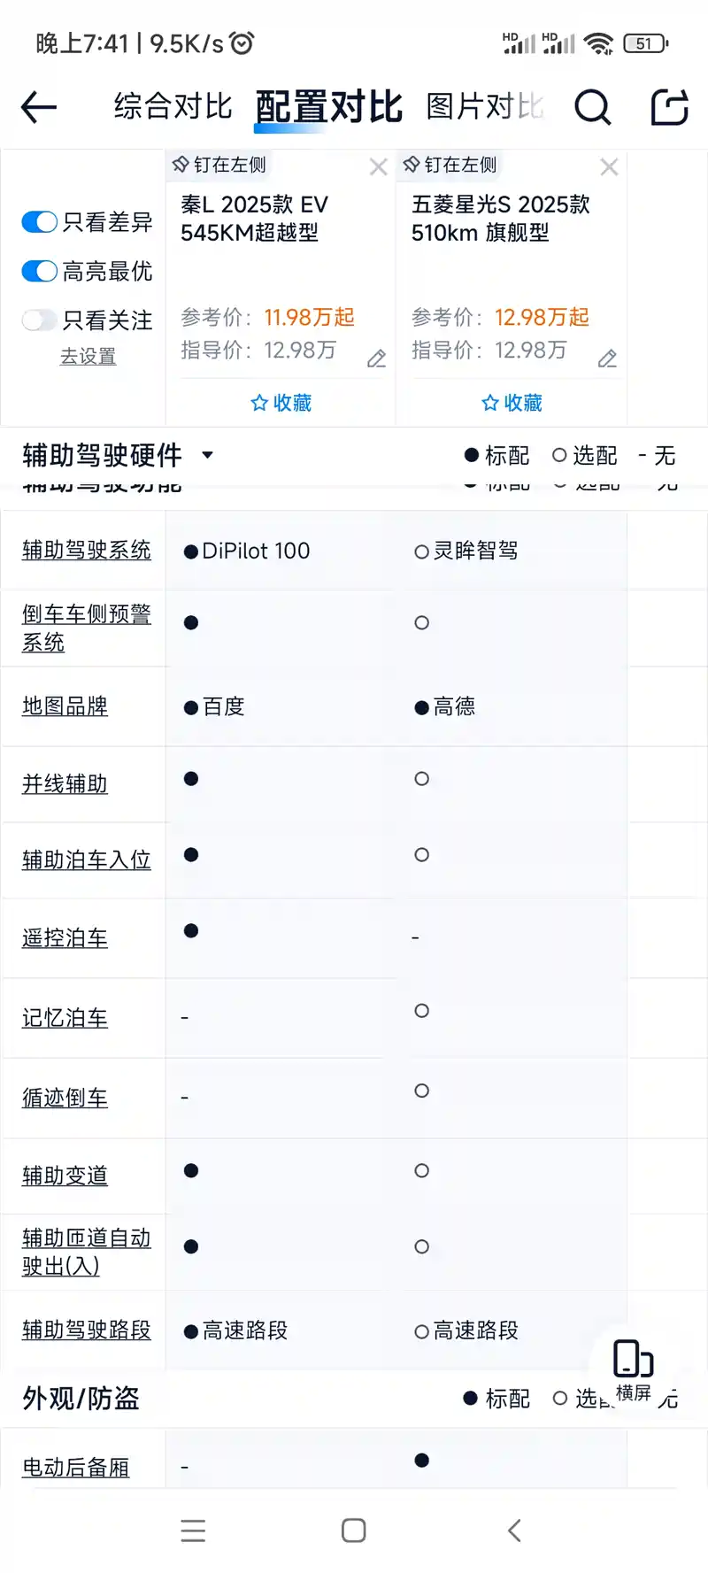Pin 秦L 2025款 EV to left side
This screenshot has width=708, height=1573.
pos(219,165)
